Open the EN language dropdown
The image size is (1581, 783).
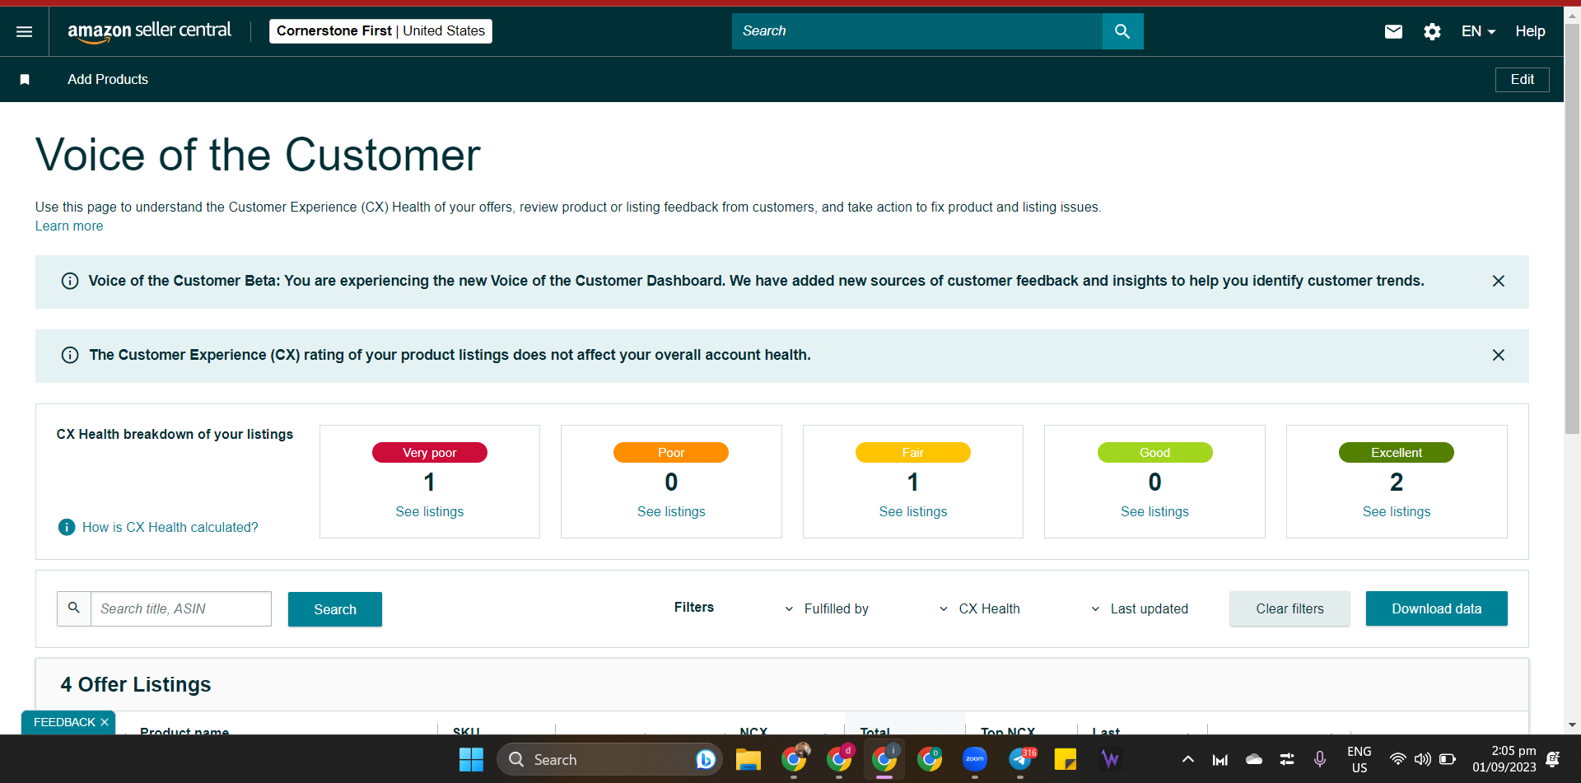(x=1478, y=31)
